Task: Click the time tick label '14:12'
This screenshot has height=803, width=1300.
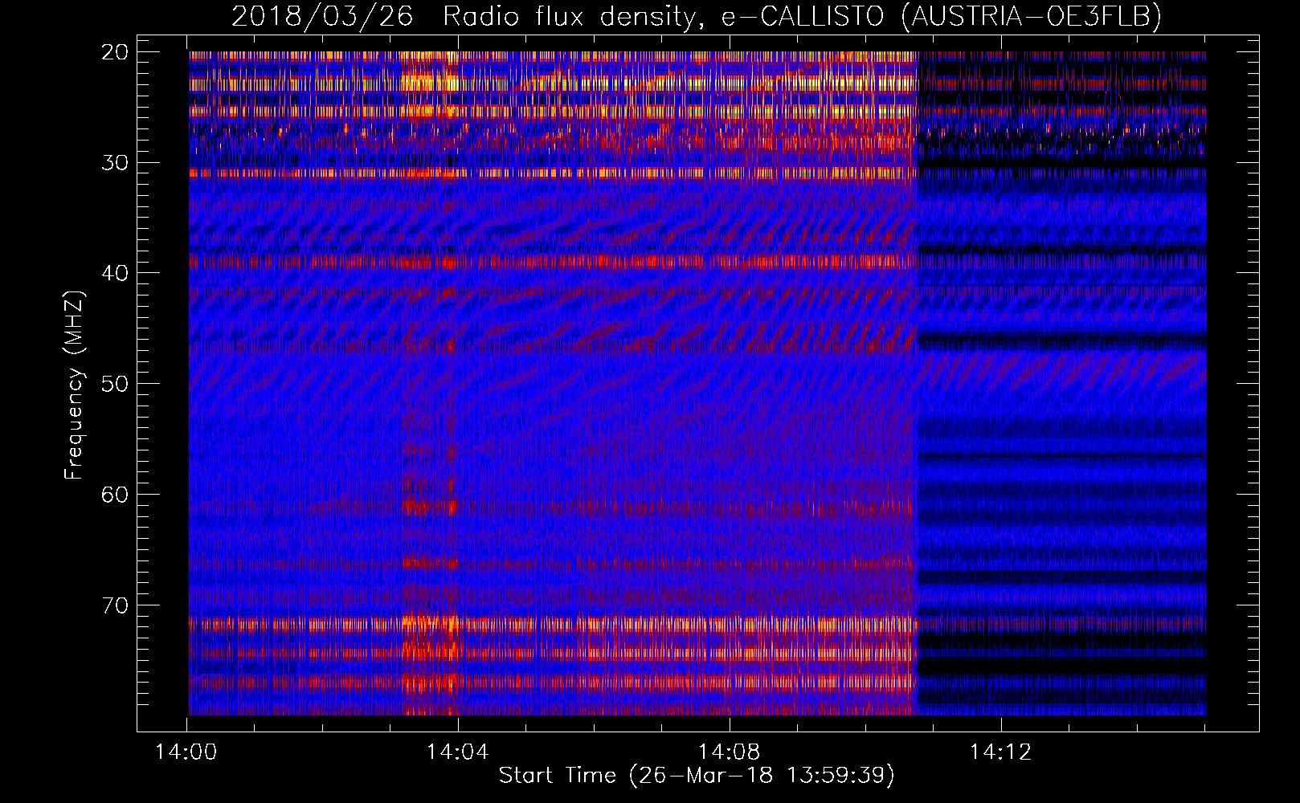Action: click(1000, 752)
